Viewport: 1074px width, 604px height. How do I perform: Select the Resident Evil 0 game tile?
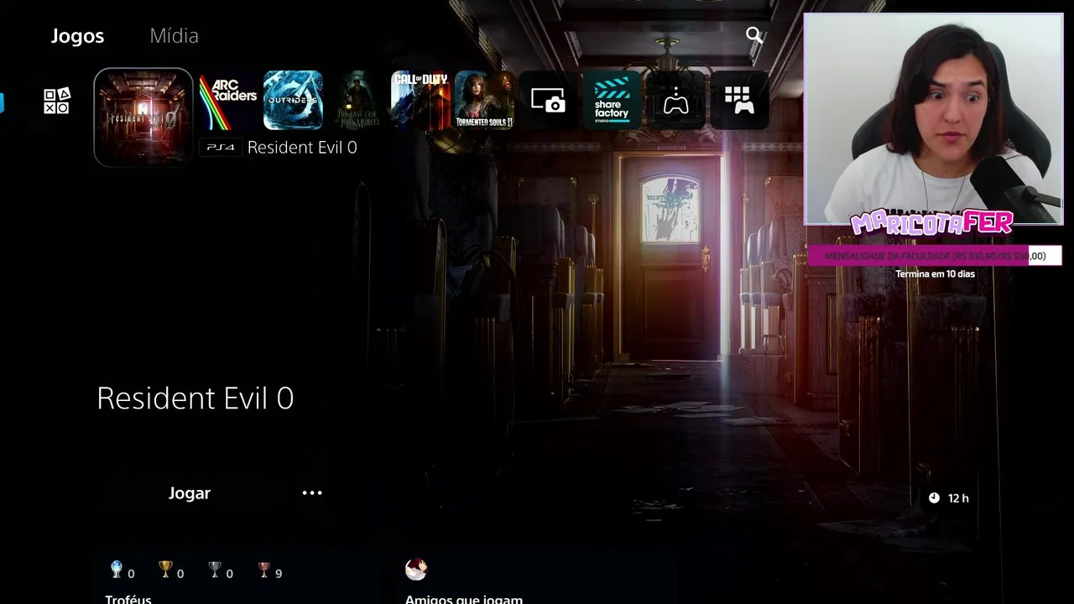pos(143,117)
